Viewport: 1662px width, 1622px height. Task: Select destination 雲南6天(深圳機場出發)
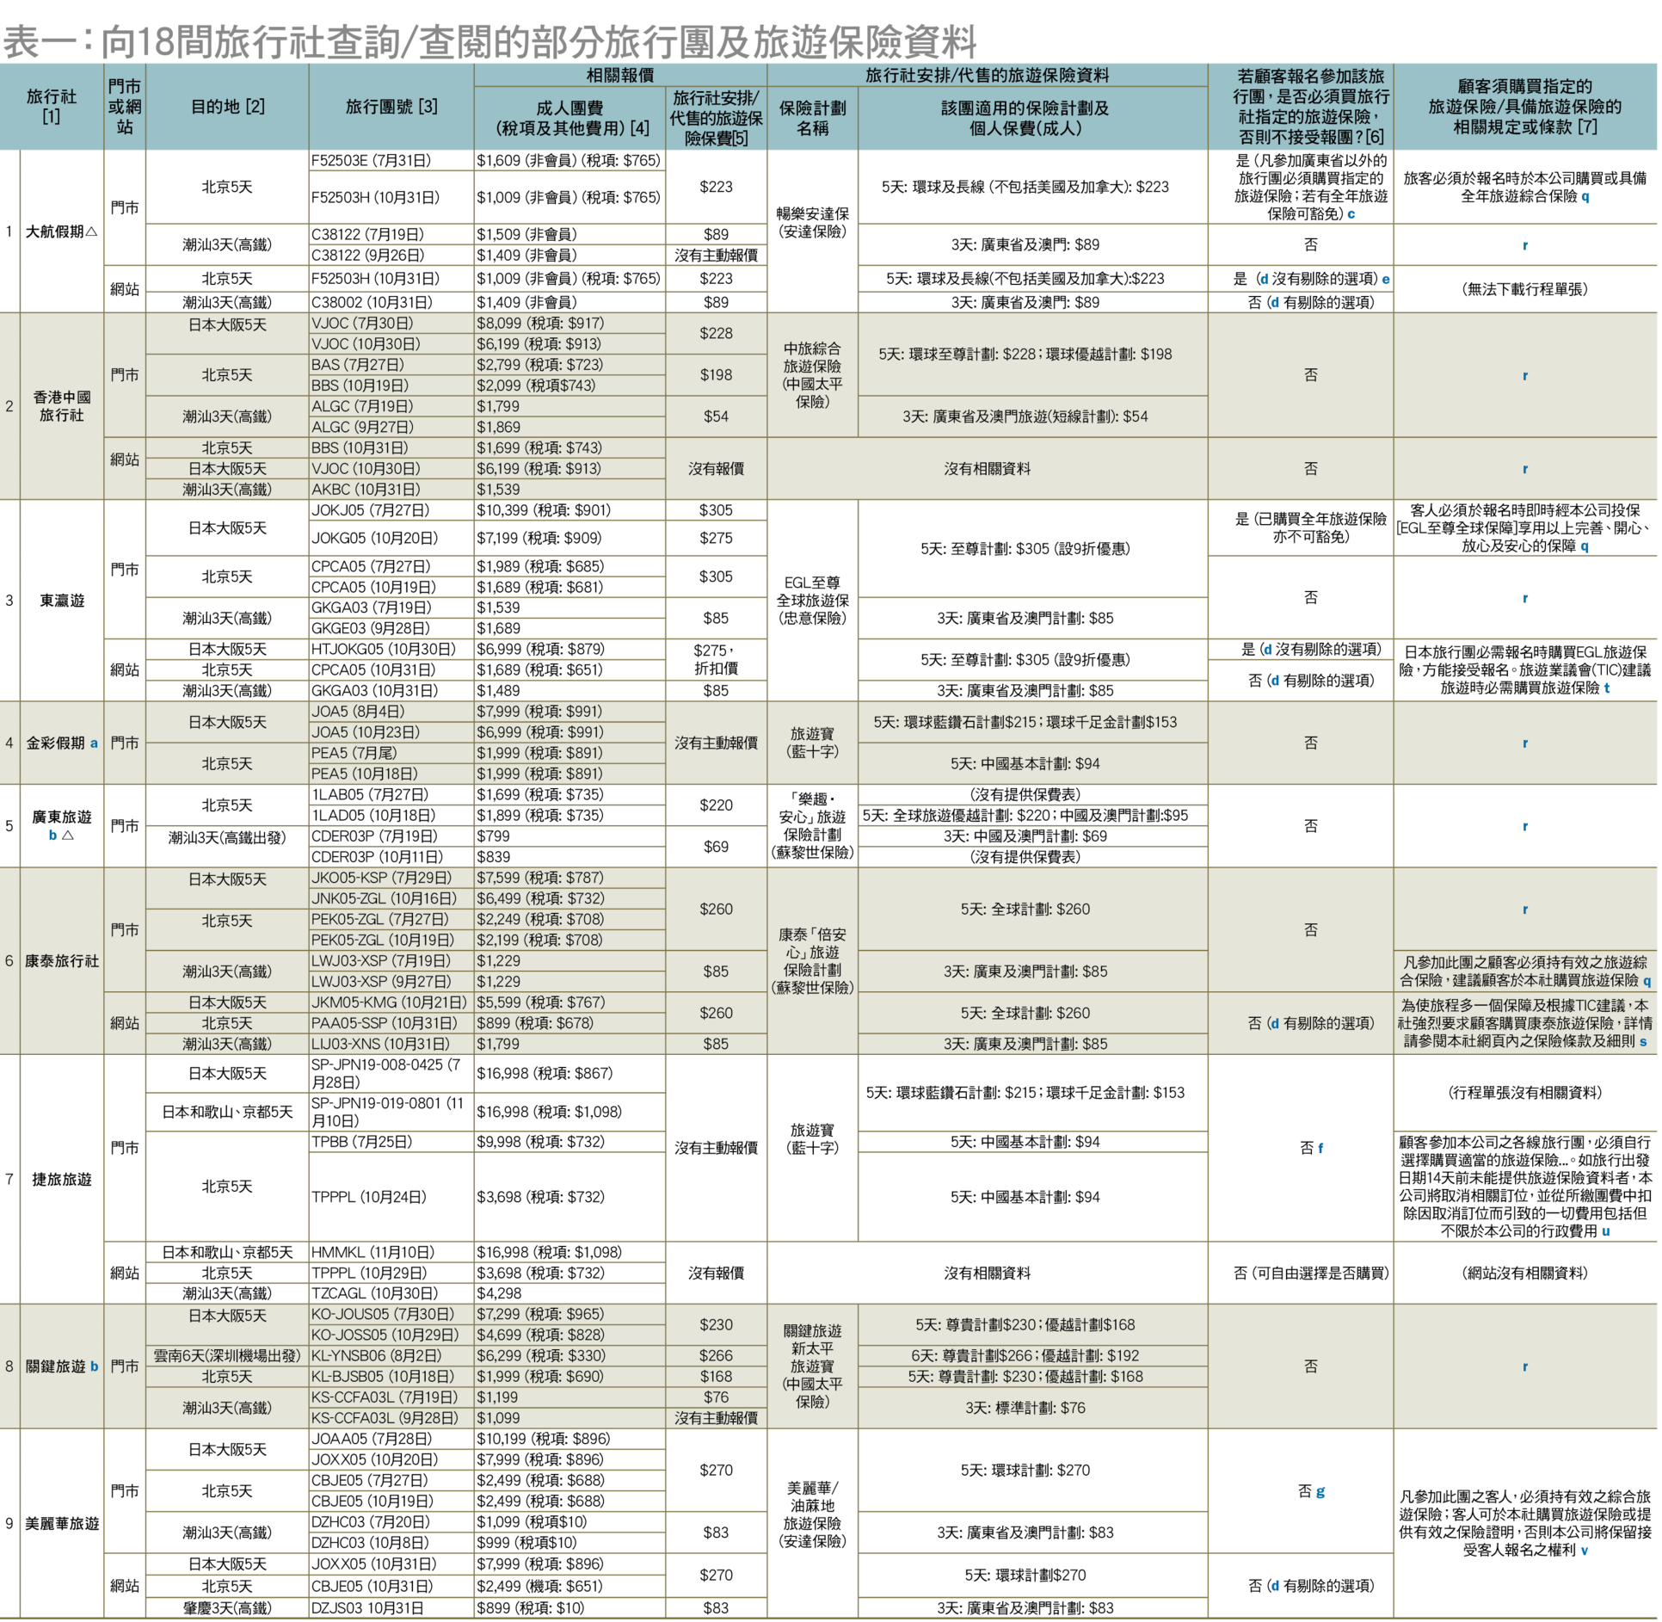pyautogui.click(x=227, y=1356)
